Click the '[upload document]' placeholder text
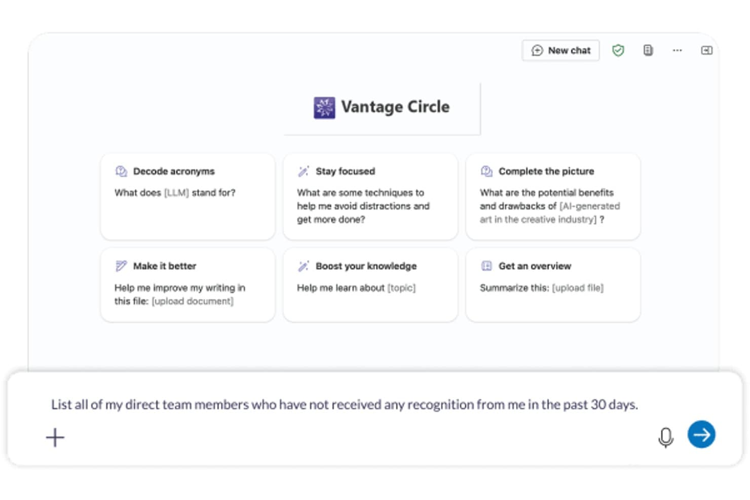Image resolution: width=750 pixels, height=500 pixels. pos(193,301)
